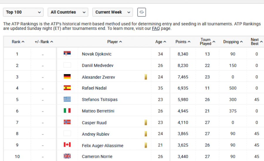Image resolution: width=264 pixels, height=161 pixels.
Task: Sort by the Player column header
Action: 114,42
